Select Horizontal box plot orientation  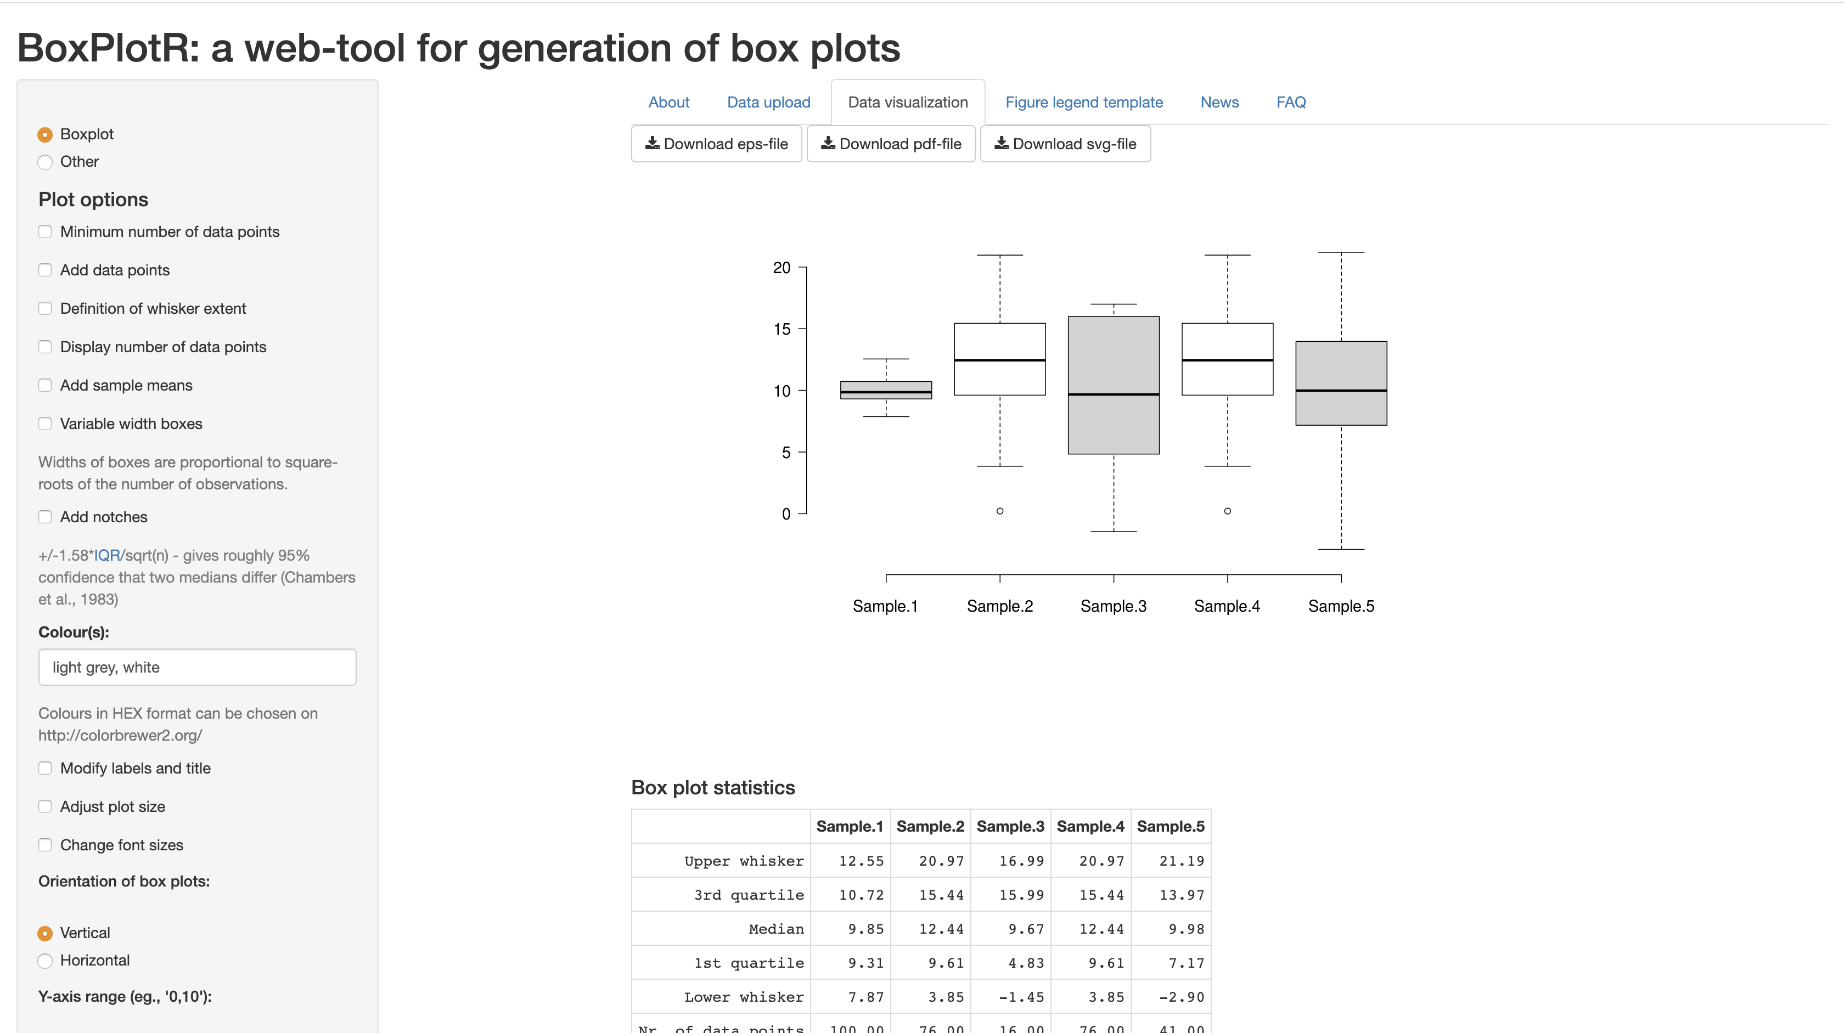(x=45, y=961)
